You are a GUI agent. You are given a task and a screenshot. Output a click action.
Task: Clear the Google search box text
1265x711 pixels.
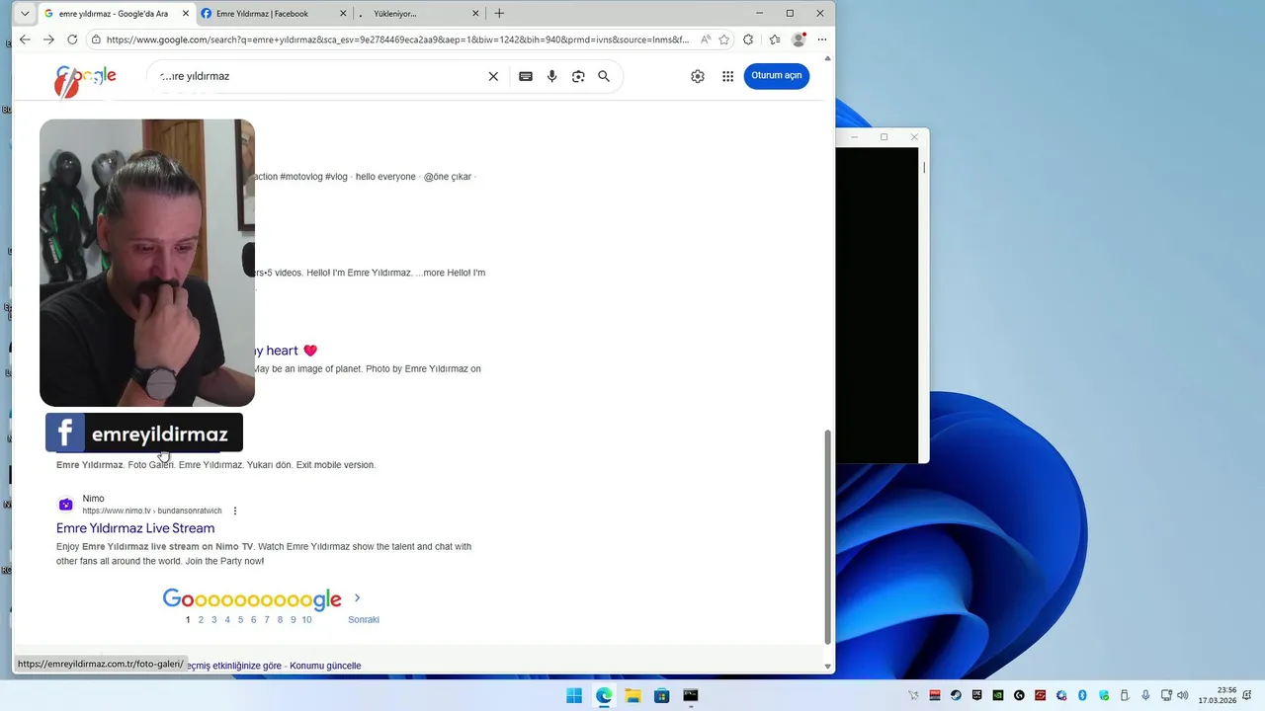[493, 76]
